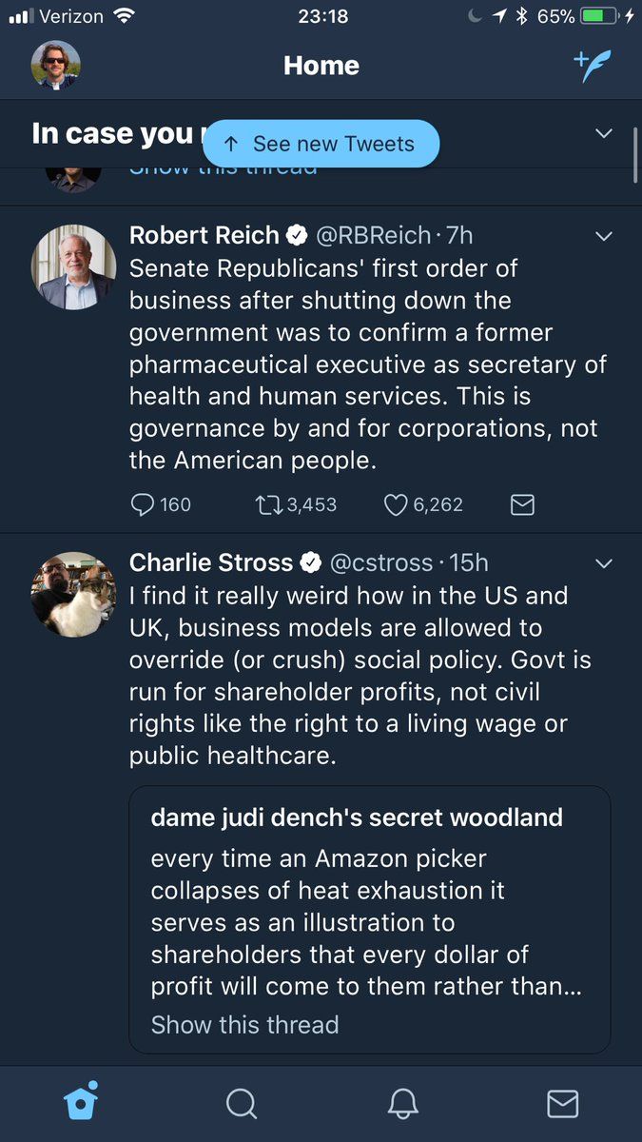642x1142 pixels.
Task: Open the Notifications bell tab
Action: [x=403, y=1103]
